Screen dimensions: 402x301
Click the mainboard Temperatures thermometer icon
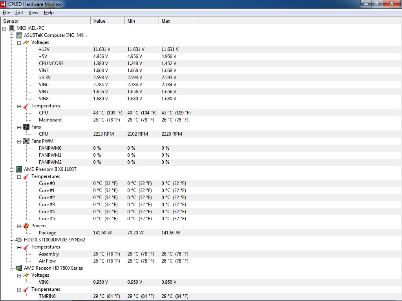(x=26, y=106)
